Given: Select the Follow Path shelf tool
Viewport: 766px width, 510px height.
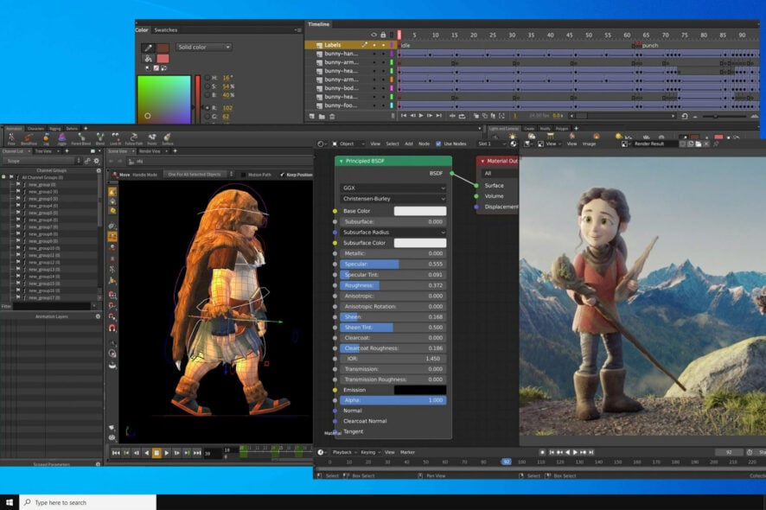Looking at the screenshot, I should coord(133,138).
